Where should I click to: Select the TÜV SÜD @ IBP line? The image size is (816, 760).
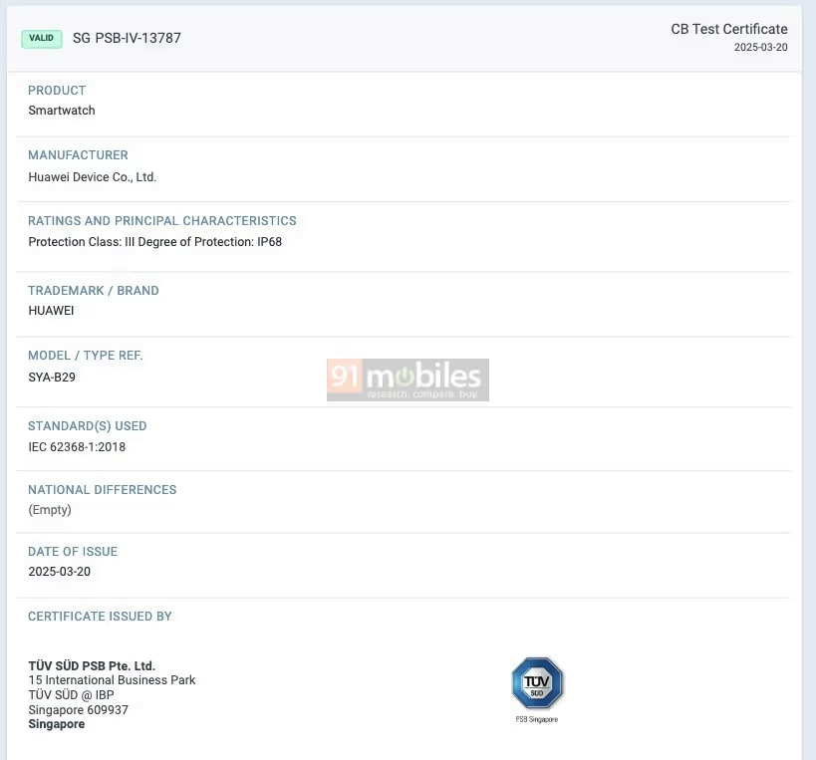tap(71, 695)
